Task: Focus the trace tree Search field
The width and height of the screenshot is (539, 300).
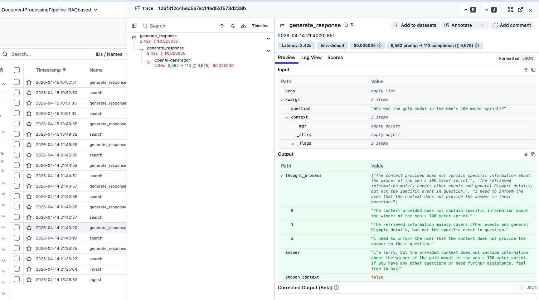Action: [179, 26]
